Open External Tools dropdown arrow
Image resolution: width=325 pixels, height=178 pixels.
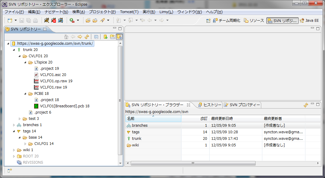pyautogui.click(x=78, y=20)
